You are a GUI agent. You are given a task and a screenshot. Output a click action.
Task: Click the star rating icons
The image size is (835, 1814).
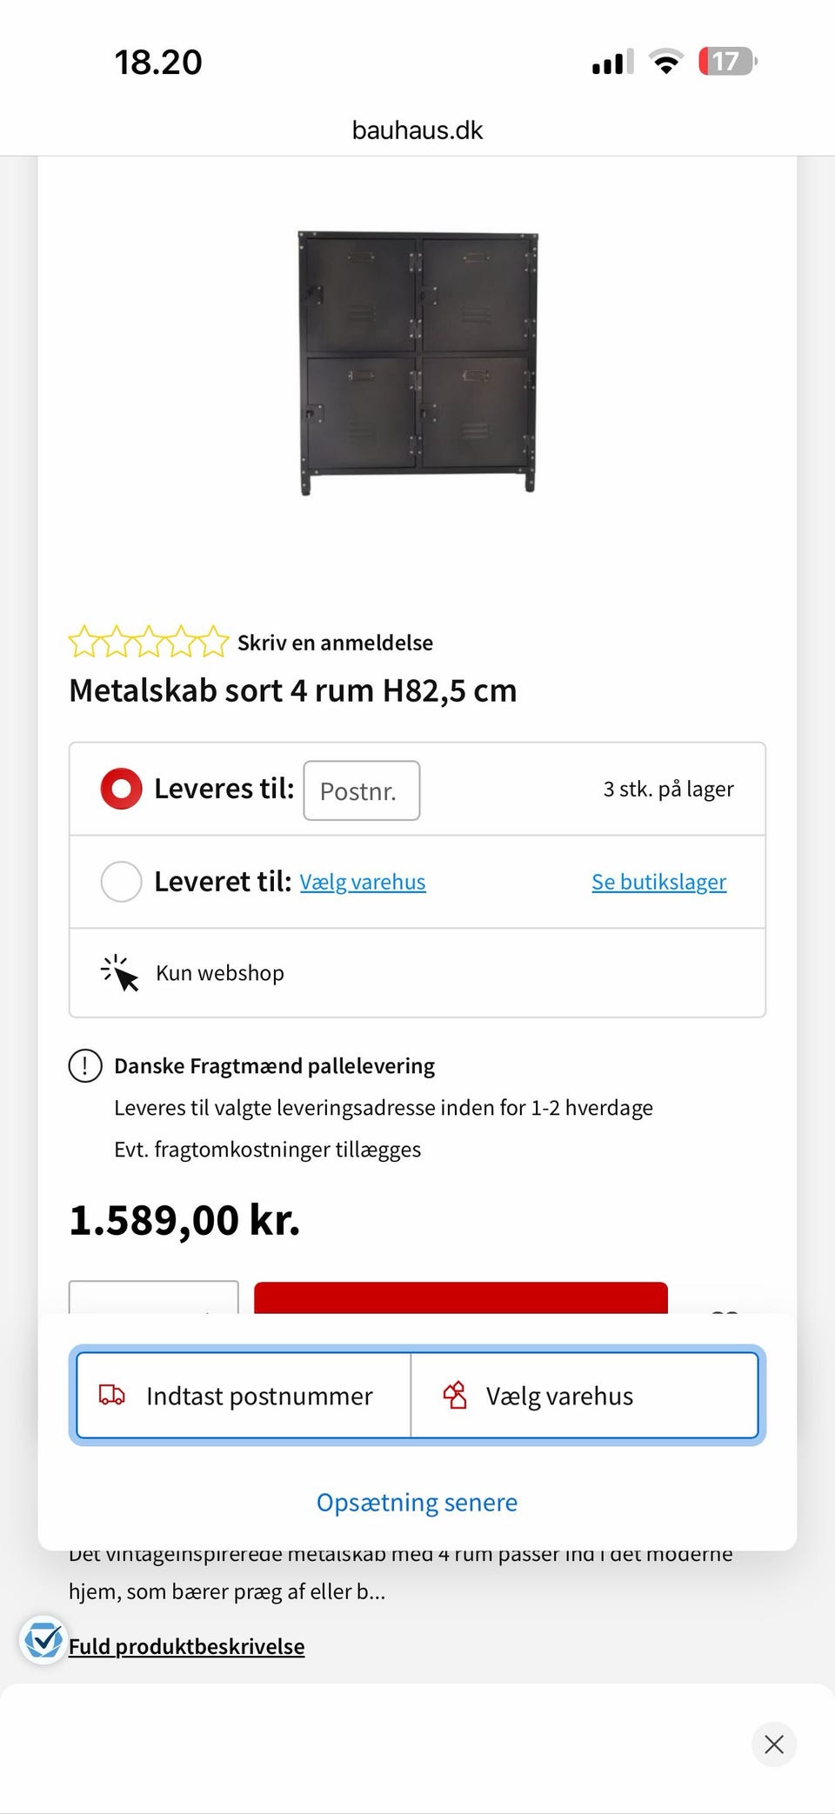[x=149, y=642]
